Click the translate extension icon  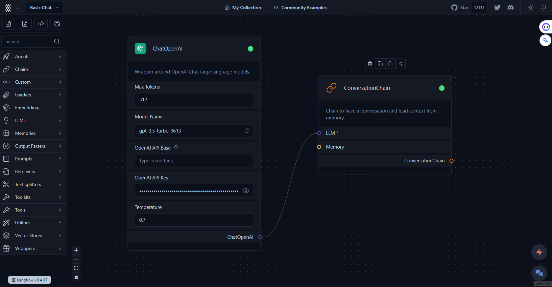[x=545, y=40]
